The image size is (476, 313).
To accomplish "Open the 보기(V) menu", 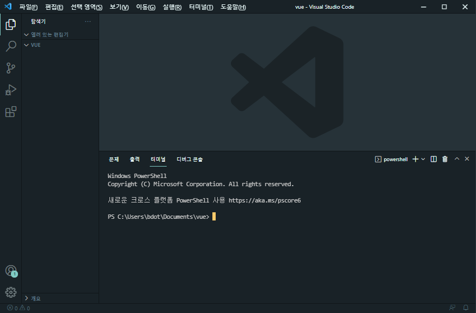I will tap(119, 7).
